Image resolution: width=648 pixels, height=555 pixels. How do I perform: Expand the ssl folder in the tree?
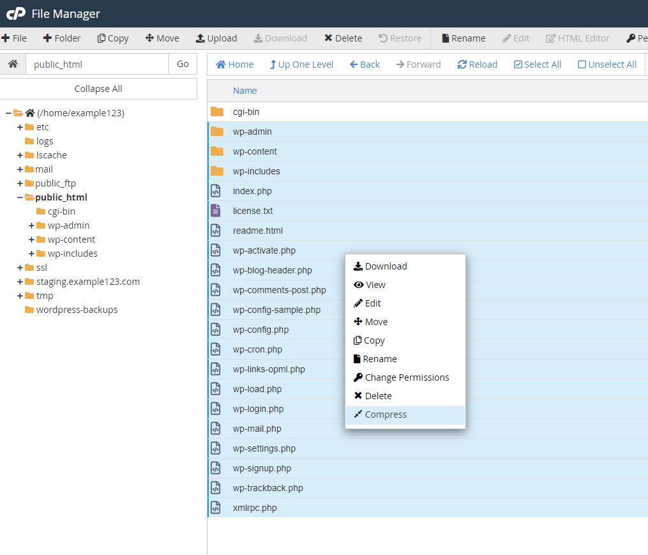20,267
